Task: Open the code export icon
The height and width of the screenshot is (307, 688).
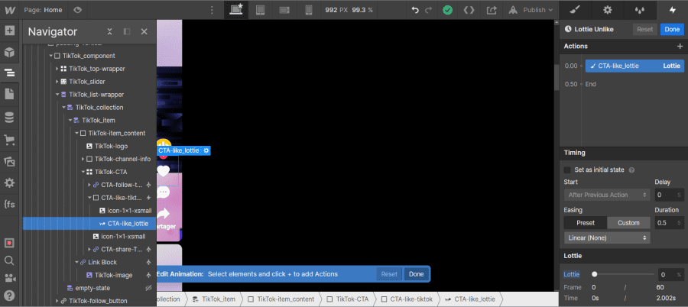Action: pos(469,10)
